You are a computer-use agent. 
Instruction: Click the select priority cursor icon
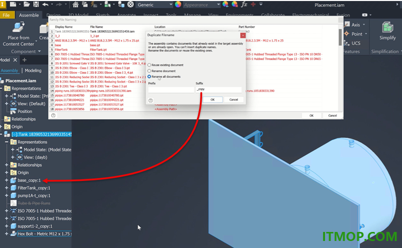click(x=108, y=5)
